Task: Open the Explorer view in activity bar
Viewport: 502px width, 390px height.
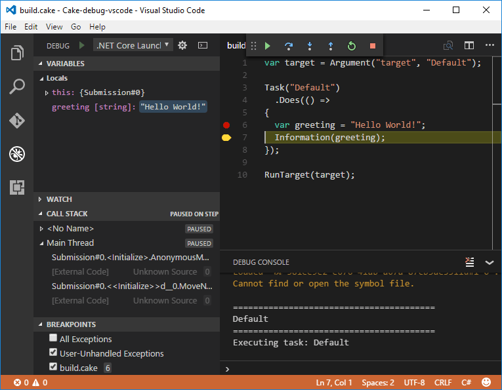Action: tap(17, 52)
